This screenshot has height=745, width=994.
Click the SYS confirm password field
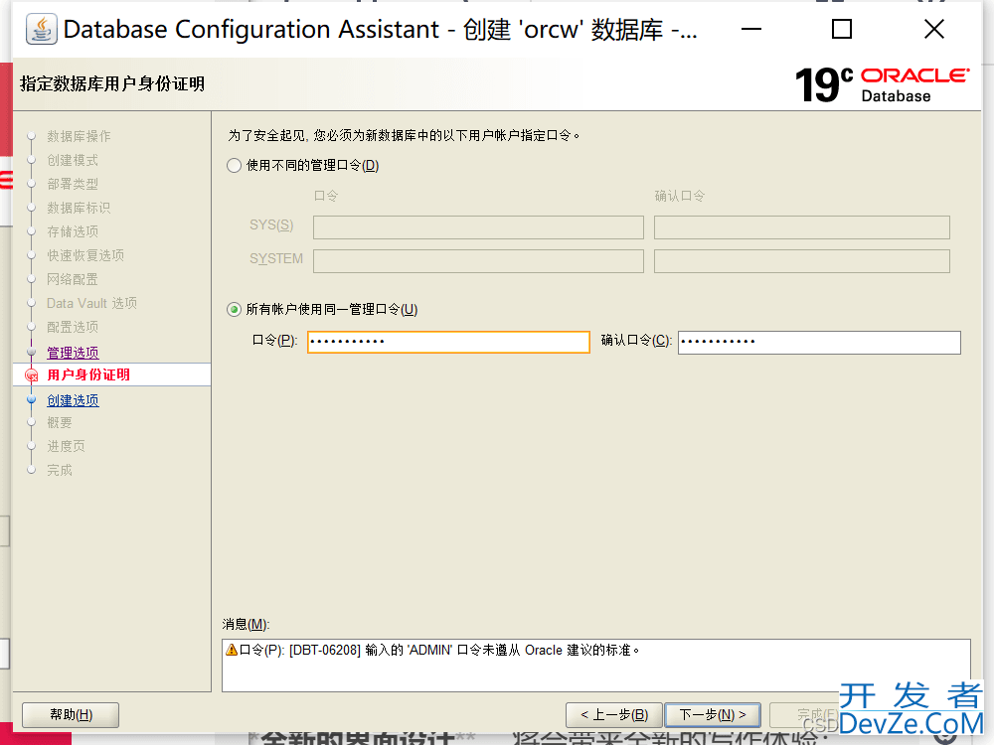click(802, 227)
